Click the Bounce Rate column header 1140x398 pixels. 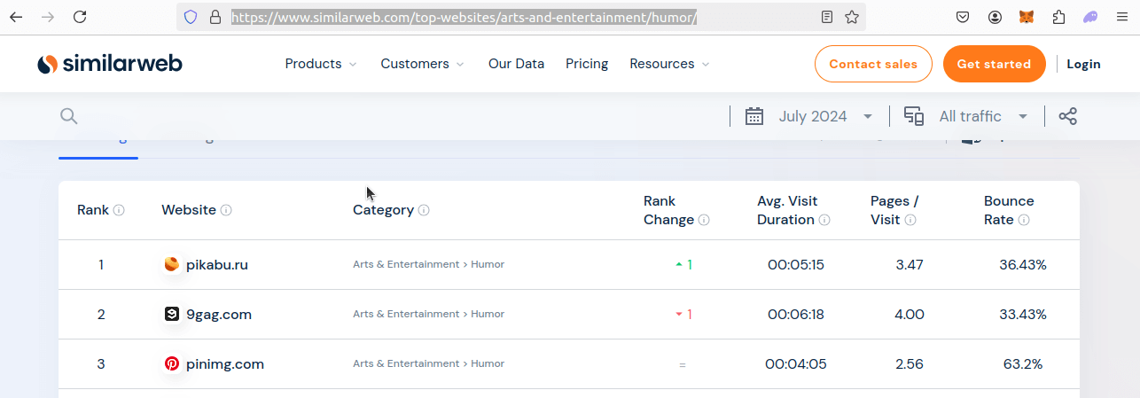pos(1009,210)
